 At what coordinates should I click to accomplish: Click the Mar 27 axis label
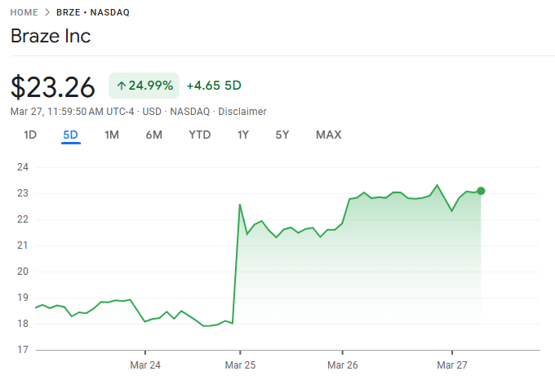[452, 365]
